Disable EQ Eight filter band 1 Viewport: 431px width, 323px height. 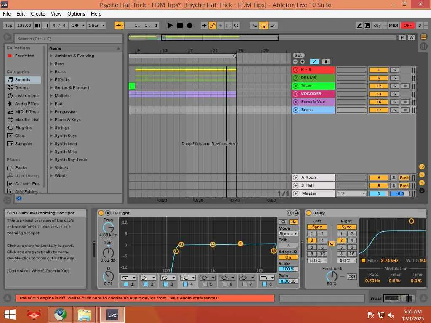coord(126,284)
